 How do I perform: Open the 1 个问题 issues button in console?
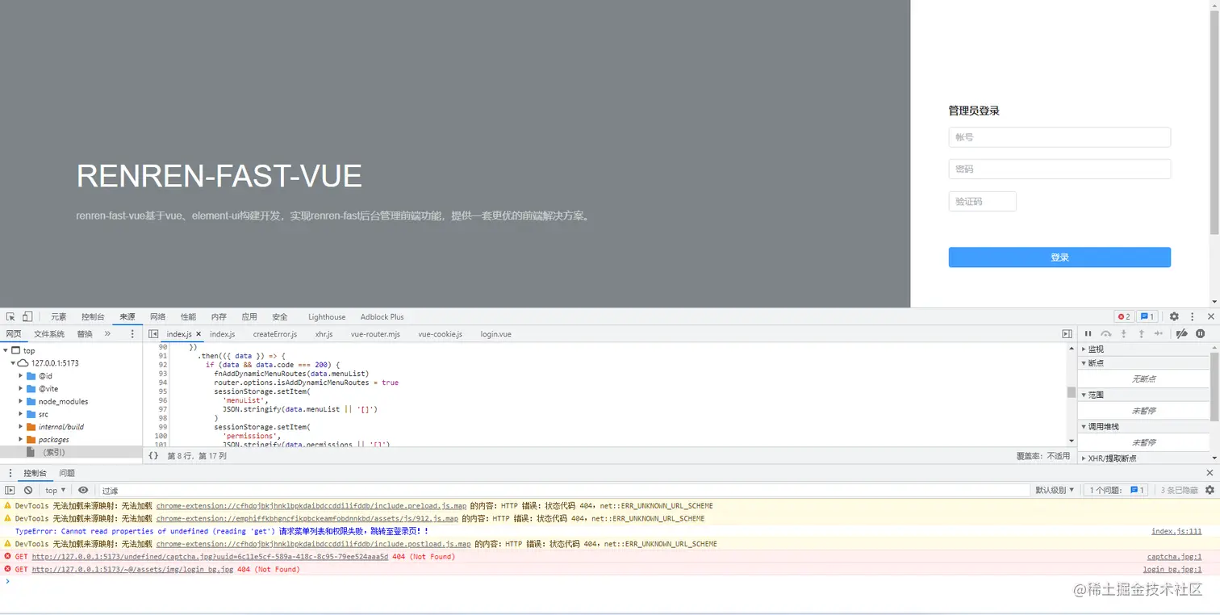1117,490
